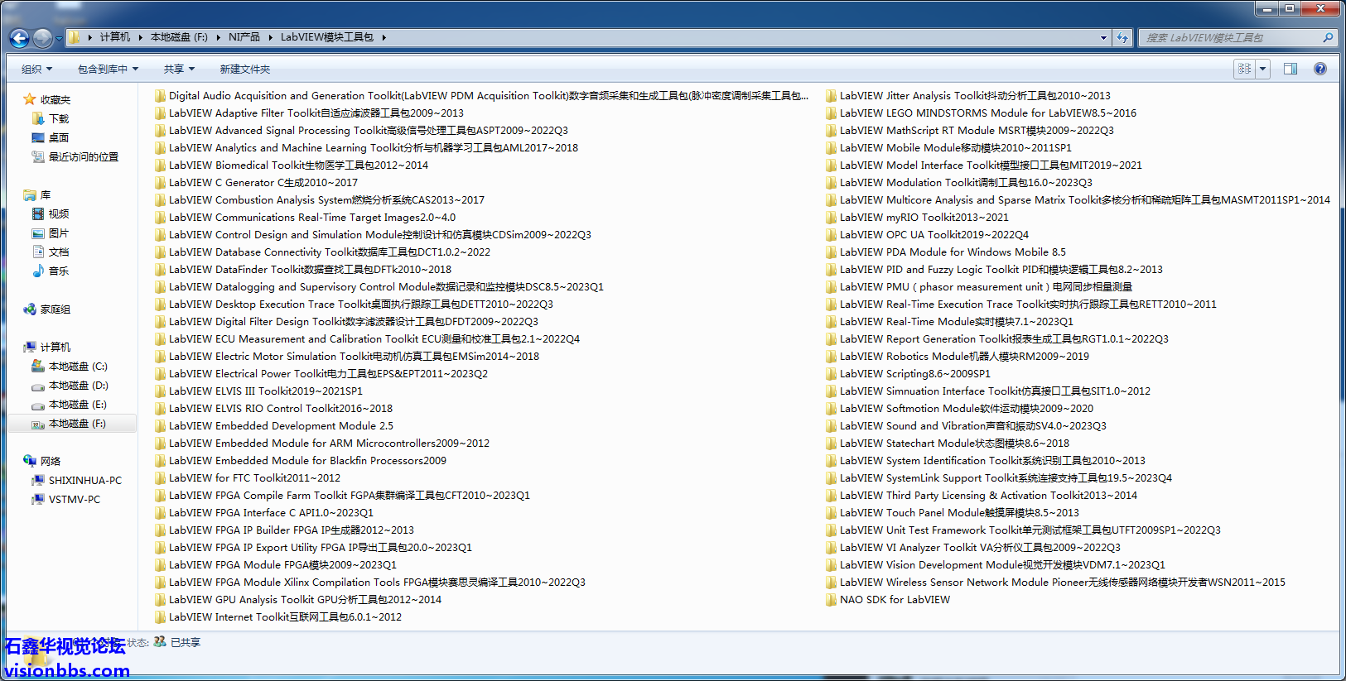This screenshot has width=1346, height=681.
Task: Open 本地磁盘 (E:) in navigation pane
Action: pos(78,404)
